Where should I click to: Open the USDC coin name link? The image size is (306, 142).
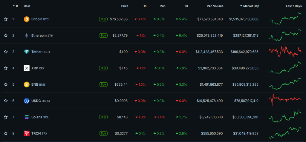point(41,101)
